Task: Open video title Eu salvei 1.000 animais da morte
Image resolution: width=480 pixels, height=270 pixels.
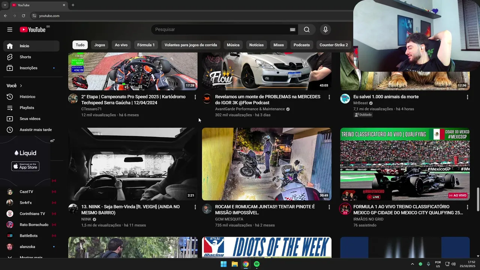Action: tap(386, 97)
